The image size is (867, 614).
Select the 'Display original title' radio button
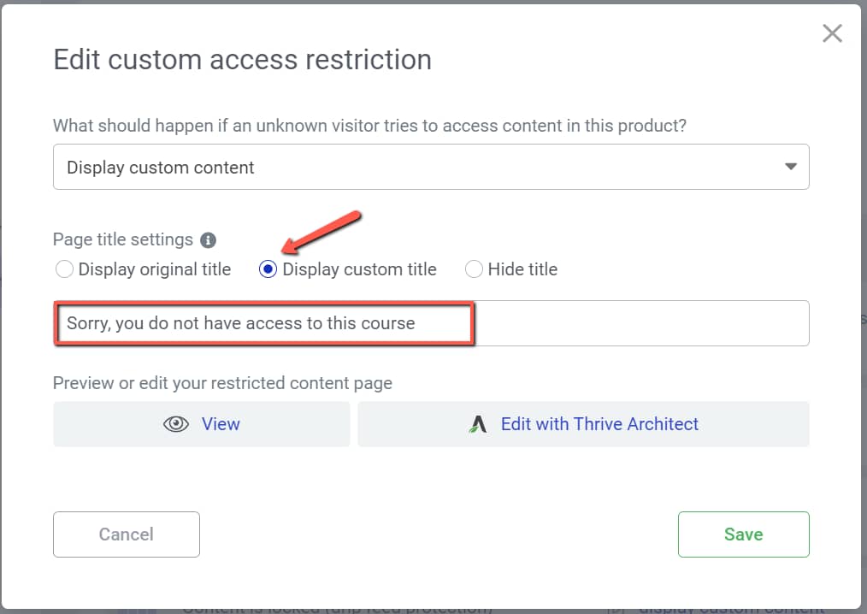pyautogui.click(x=64, y=269)
